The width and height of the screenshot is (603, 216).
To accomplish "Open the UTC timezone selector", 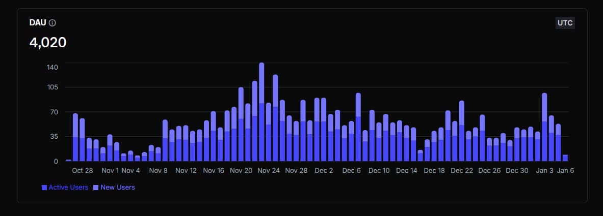I will (565, 23).
